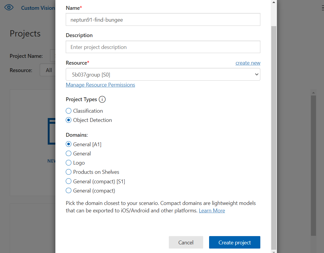Open the Resource dropdown 5b037group [S0]

tap(163, 74)
